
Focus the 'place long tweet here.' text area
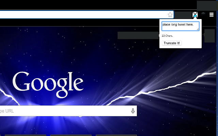pyautogui.click(x=180, y=26)
